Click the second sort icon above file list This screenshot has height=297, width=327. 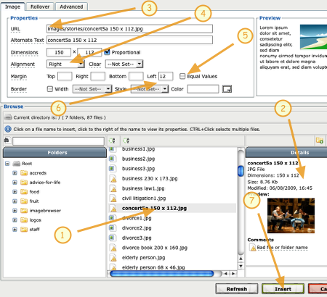[126, 141]
